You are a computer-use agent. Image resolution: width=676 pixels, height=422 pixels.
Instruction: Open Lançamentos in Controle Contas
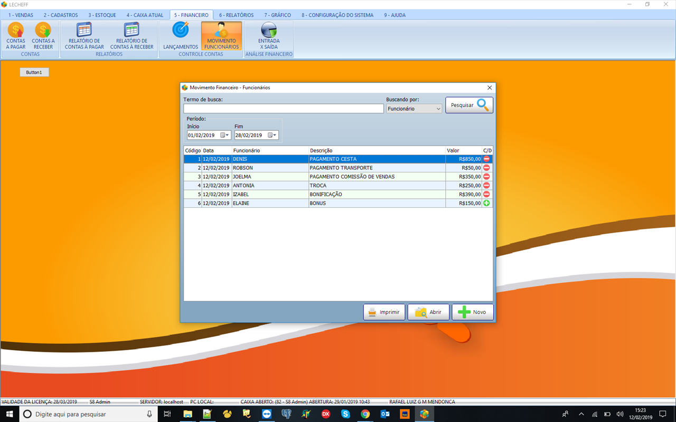pyautogui.click(x=181, y=36)
